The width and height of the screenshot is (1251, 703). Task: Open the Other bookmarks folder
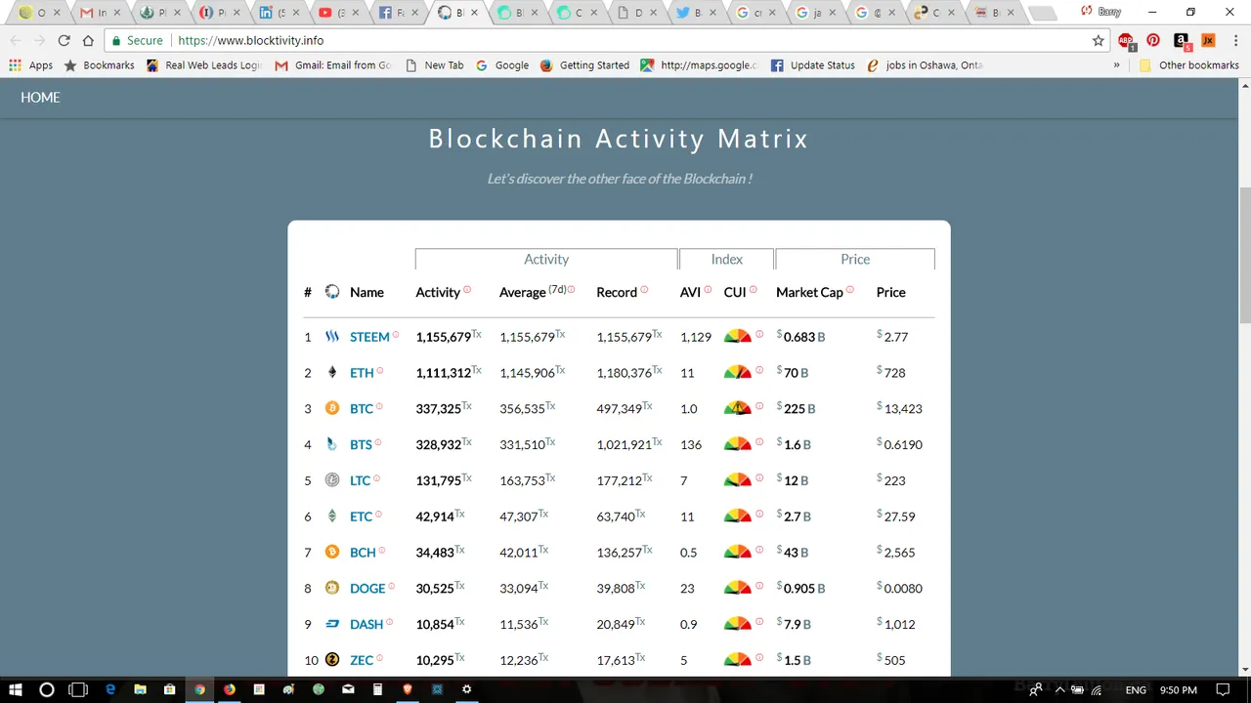point(1188,65)
